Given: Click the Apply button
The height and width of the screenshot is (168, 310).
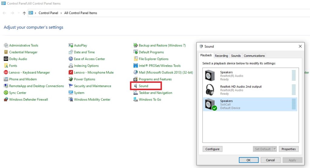Looking at the screenshot, I should 292,160.
